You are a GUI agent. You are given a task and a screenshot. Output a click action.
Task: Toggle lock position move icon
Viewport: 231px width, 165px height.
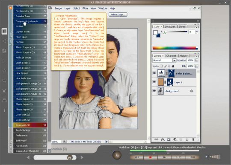click(x=169, y=66)
